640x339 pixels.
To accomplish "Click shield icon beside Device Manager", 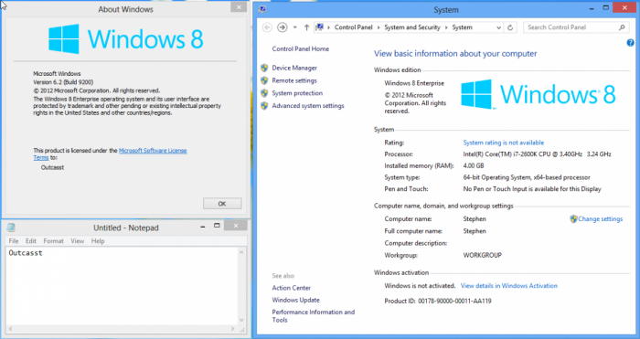I will coord(264,69).
